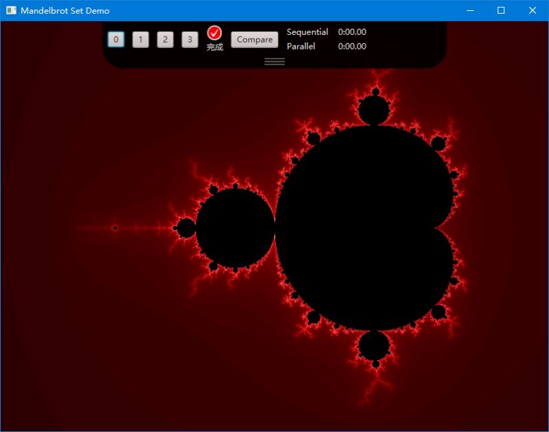
Task: Select level button 2
Action: (165, 39)
